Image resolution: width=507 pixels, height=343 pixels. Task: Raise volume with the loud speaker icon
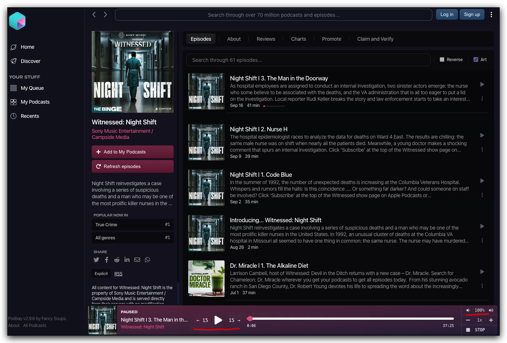491,310
